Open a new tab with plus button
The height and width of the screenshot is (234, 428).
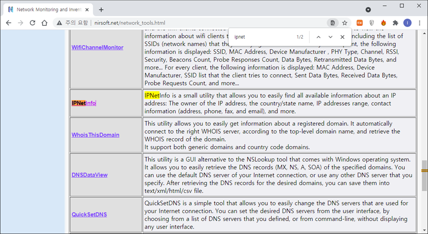(101, 10)
